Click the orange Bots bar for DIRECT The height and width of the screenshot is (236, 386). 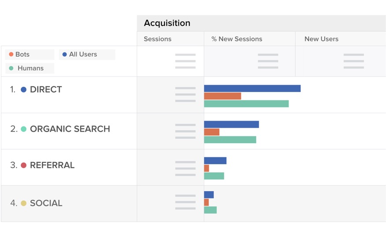click(x=223, y=96)
